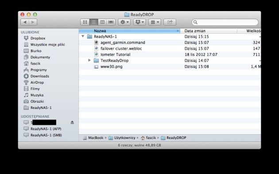Click the www30.png image icon

96,67
